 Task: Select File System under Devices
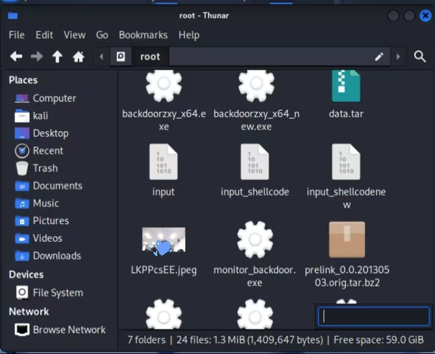(x=49, y=292)
